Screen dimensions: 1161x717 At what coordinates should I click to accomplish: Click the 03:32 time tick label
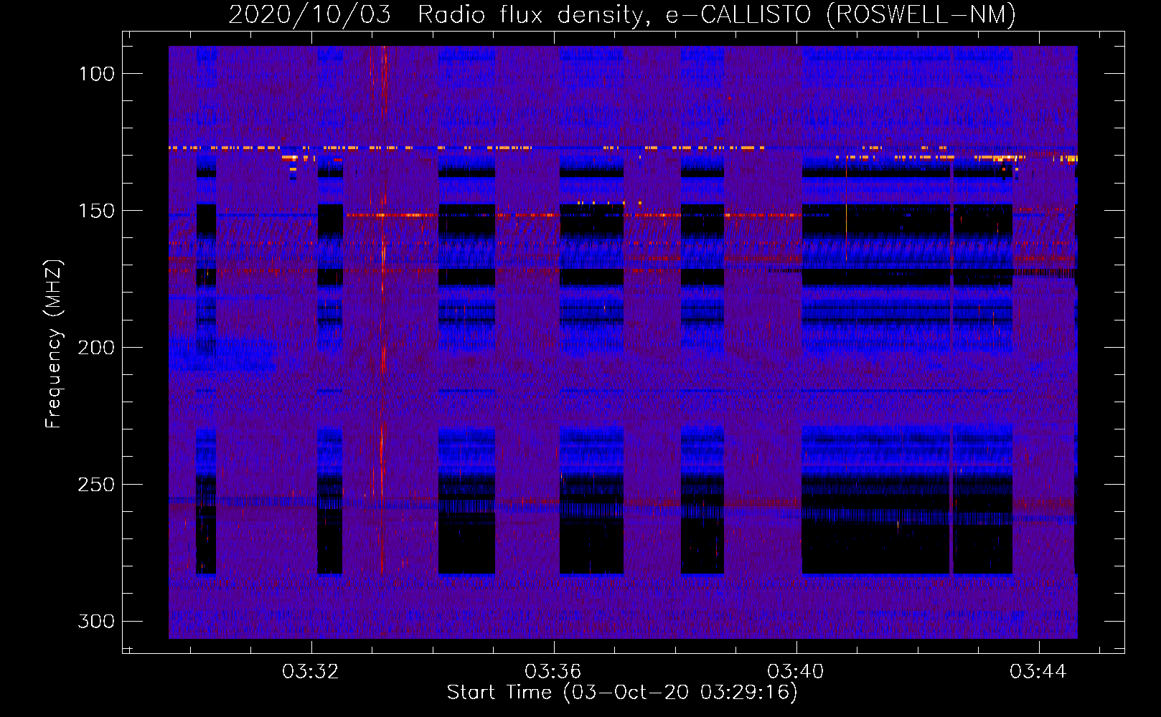point(311,672)
